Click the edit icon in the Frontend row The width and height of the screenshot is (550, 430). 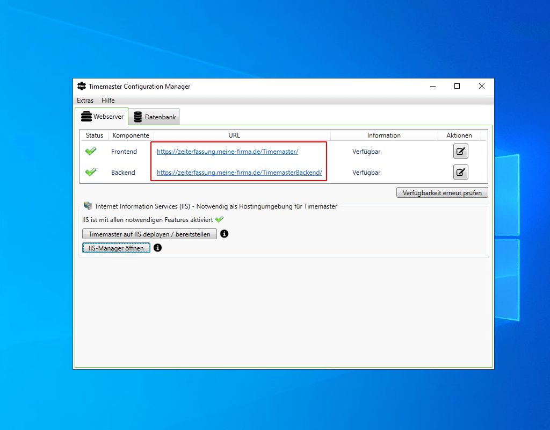[460, 151]
